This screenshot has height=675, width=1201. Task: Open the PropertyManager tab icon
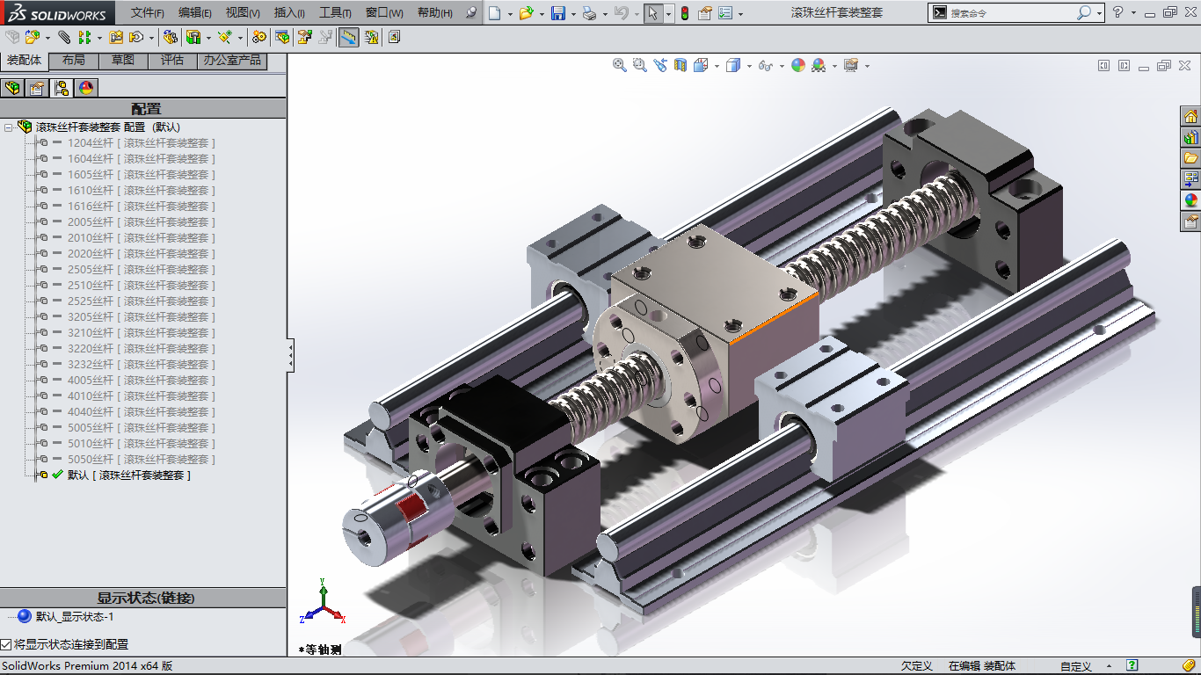point(37,88)
